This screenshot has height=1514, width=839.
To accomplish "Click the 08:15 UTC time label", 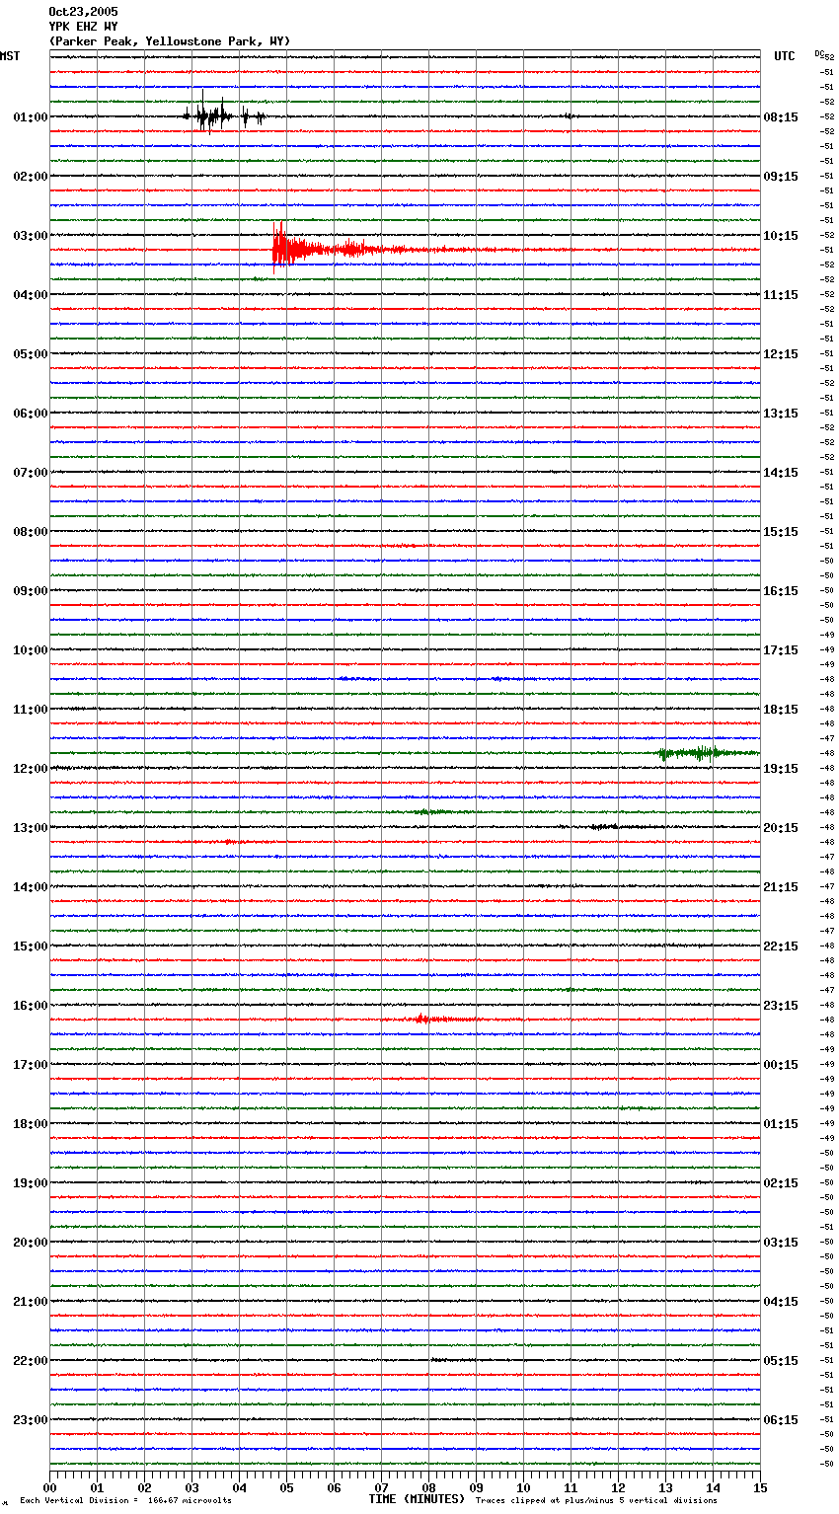I will [x=781, y=117].
